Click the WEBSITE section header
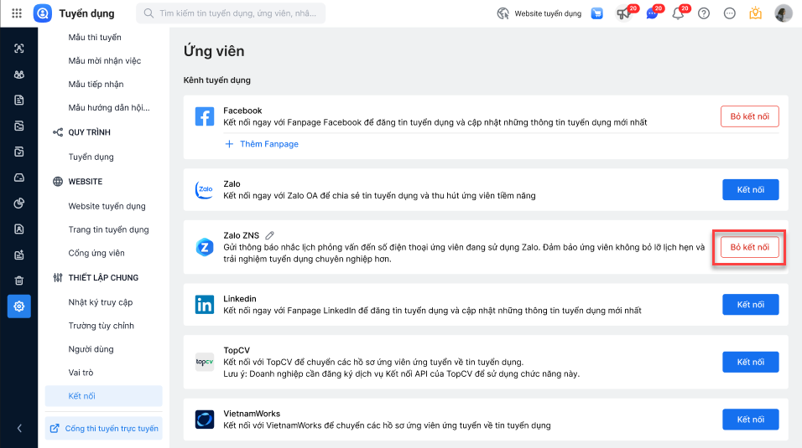The height and width of the screenshot is (448, 802). 85,182
